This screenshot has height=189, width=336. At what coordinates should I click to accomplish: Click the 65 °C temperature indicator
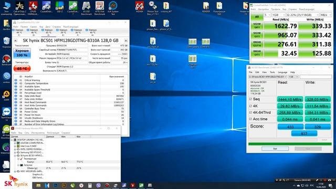click(x=22, y=69)
